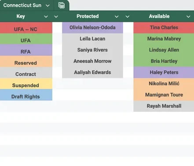194x166 pixels.
Task: Select Leïla Lacan cell
Action: pyautogui.click(x=92, y=39)
